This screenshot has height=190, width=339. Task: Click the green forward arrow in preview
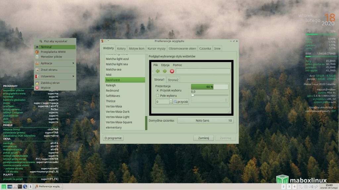(x=165, y=71)
